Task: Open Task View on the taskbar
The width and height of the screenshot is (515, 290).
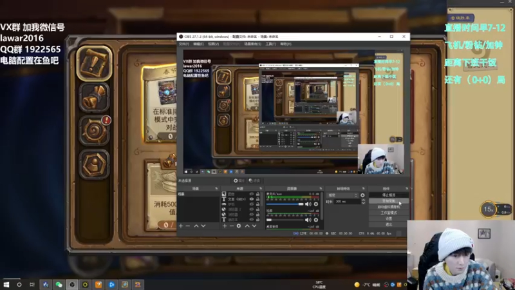Action: pyautogui.click(x=32, y=284)
